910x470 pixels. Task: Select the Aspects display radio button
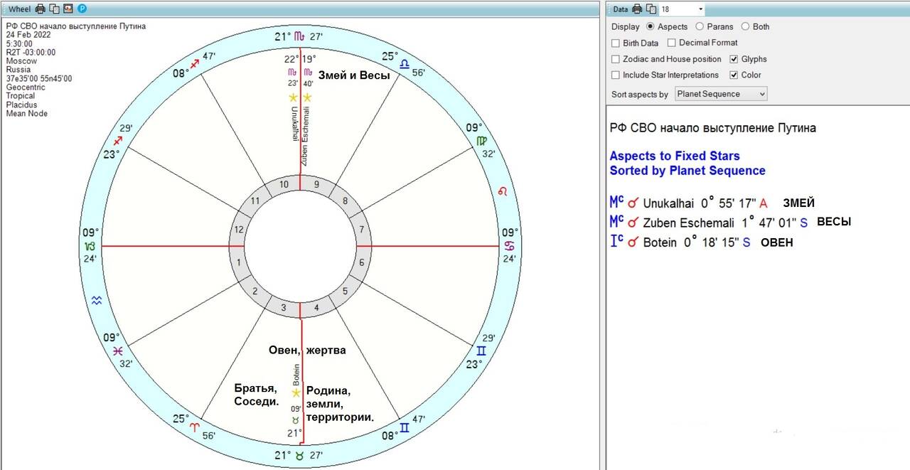click(x=650, y=26)
